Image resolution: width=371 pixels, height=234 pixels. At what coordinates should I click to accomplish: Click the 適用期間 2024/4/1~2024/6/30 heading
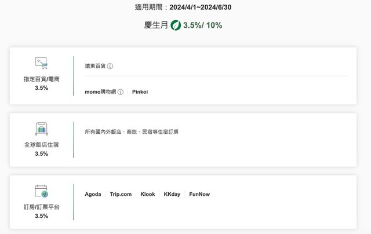click(x=183, y=8)
